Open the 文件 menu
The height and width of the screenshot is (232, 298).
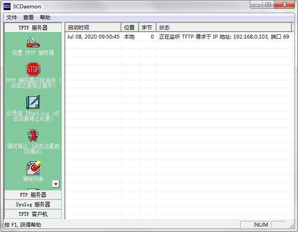pyautogui.click(x=12, y=18)
